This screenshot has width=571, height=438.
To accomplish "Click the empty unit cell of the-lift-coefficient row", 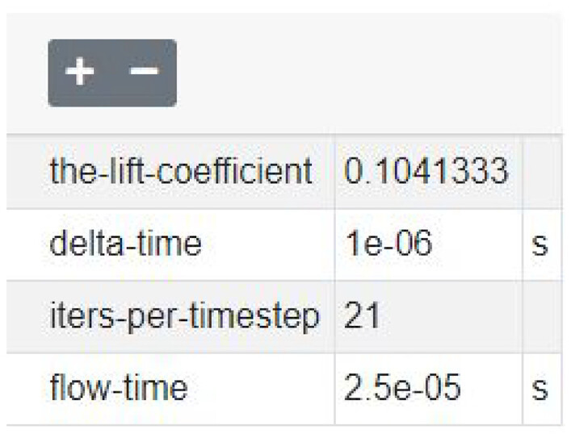I will [x=542, y=172].
